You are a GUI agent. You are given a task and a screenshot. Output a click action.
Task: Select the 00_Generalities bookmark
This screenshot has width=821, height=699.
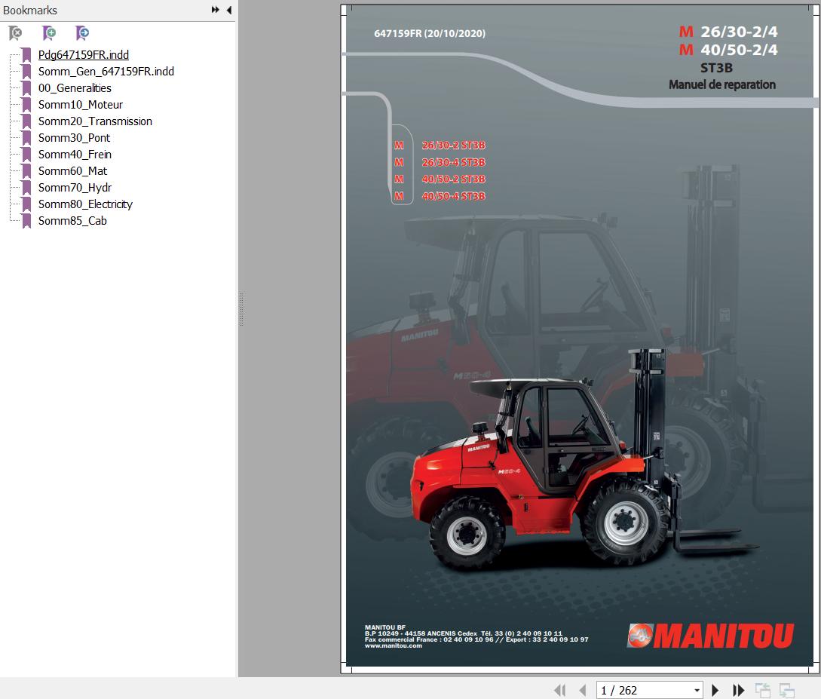point(75,88)
